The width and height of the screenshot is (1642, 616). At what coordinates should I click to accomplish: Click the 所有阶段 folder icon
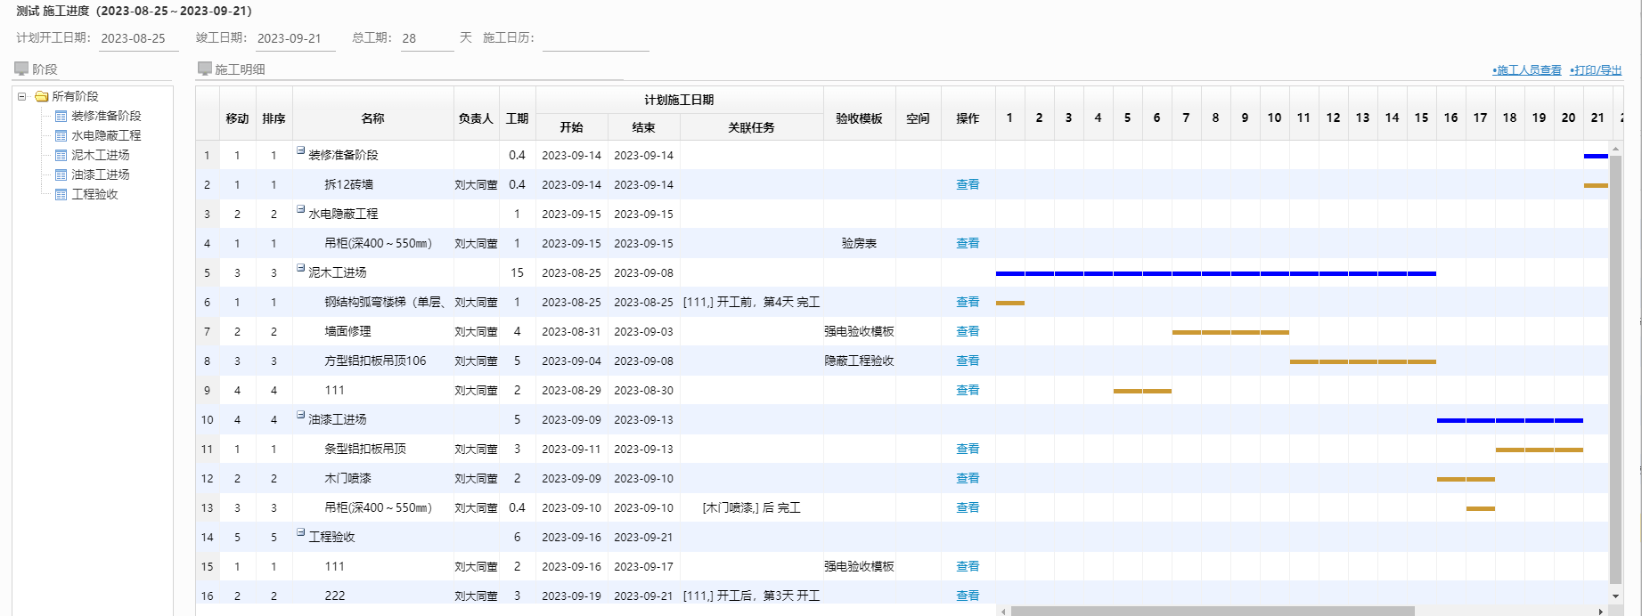[42, 96]
